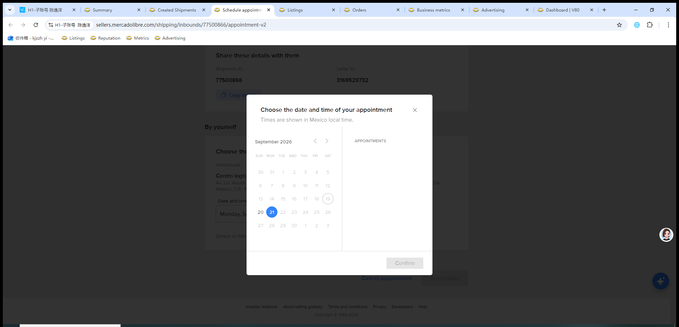679x327 pixels.
Task: Advance calendar to the next month
Action: point(327,141)
